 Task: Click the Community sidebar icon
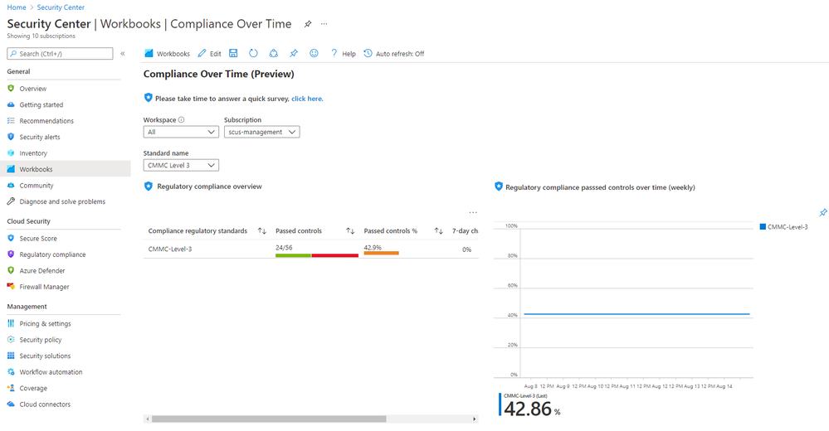tap(11, 186)
